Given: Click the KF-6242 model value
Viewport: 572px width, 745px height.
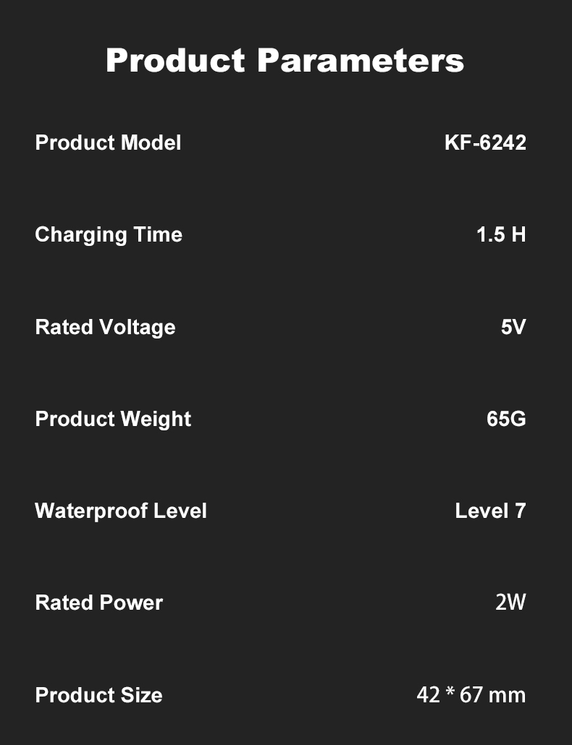Looking at the screenshot, I should [485, 142].
